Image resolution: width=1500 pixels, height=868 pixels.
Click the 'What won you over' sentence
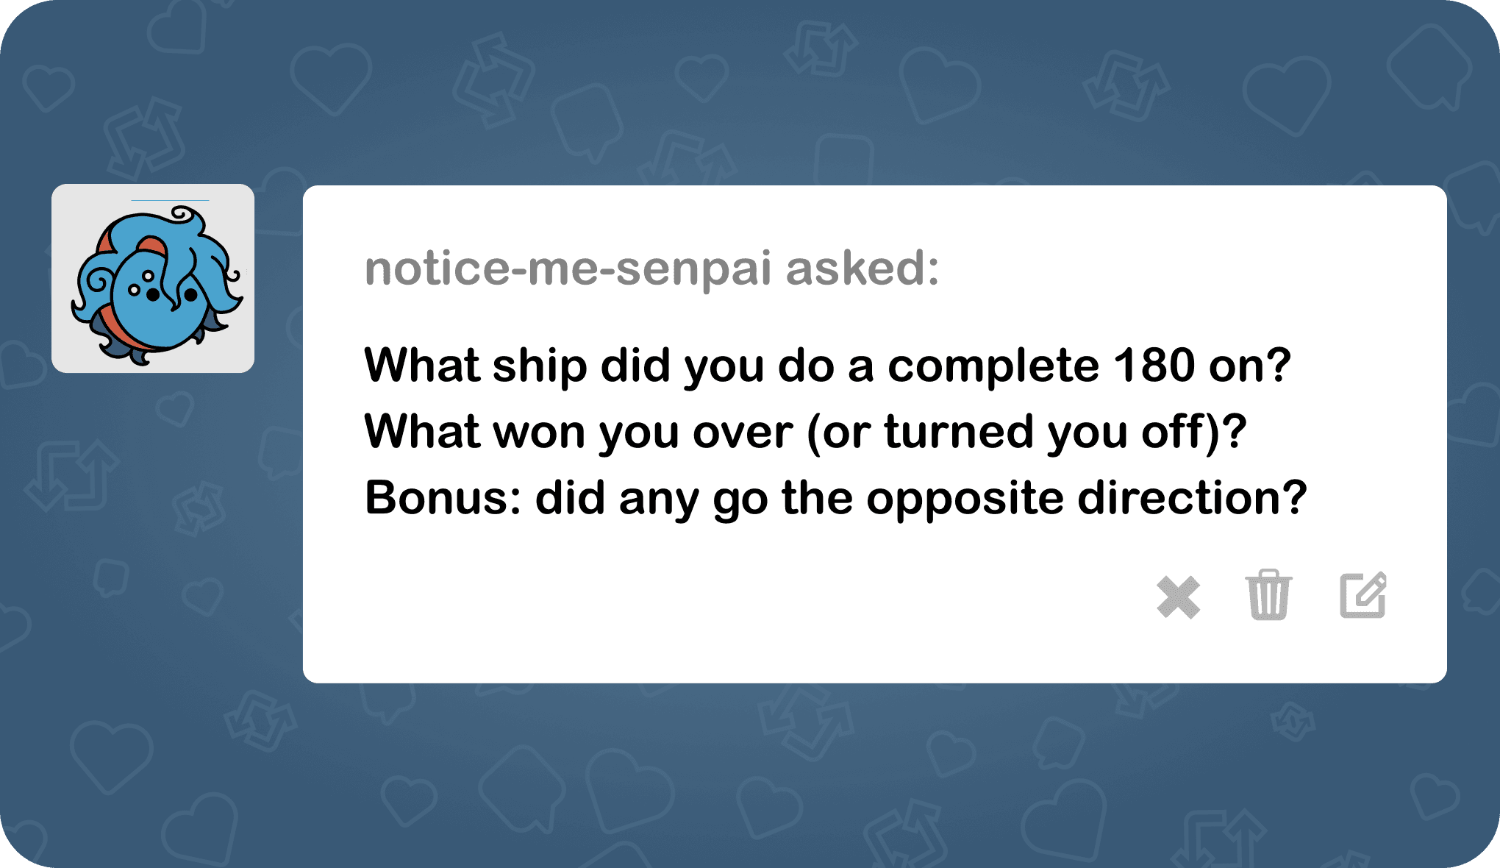tap(805, 433)
